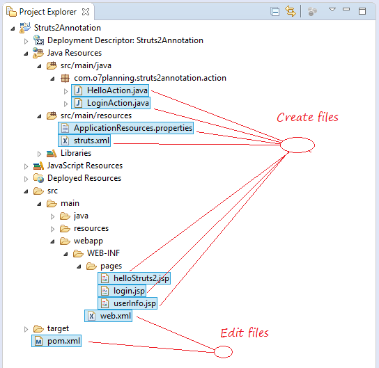
Task: Click the web.xml file icon
Action: point(91,316)
